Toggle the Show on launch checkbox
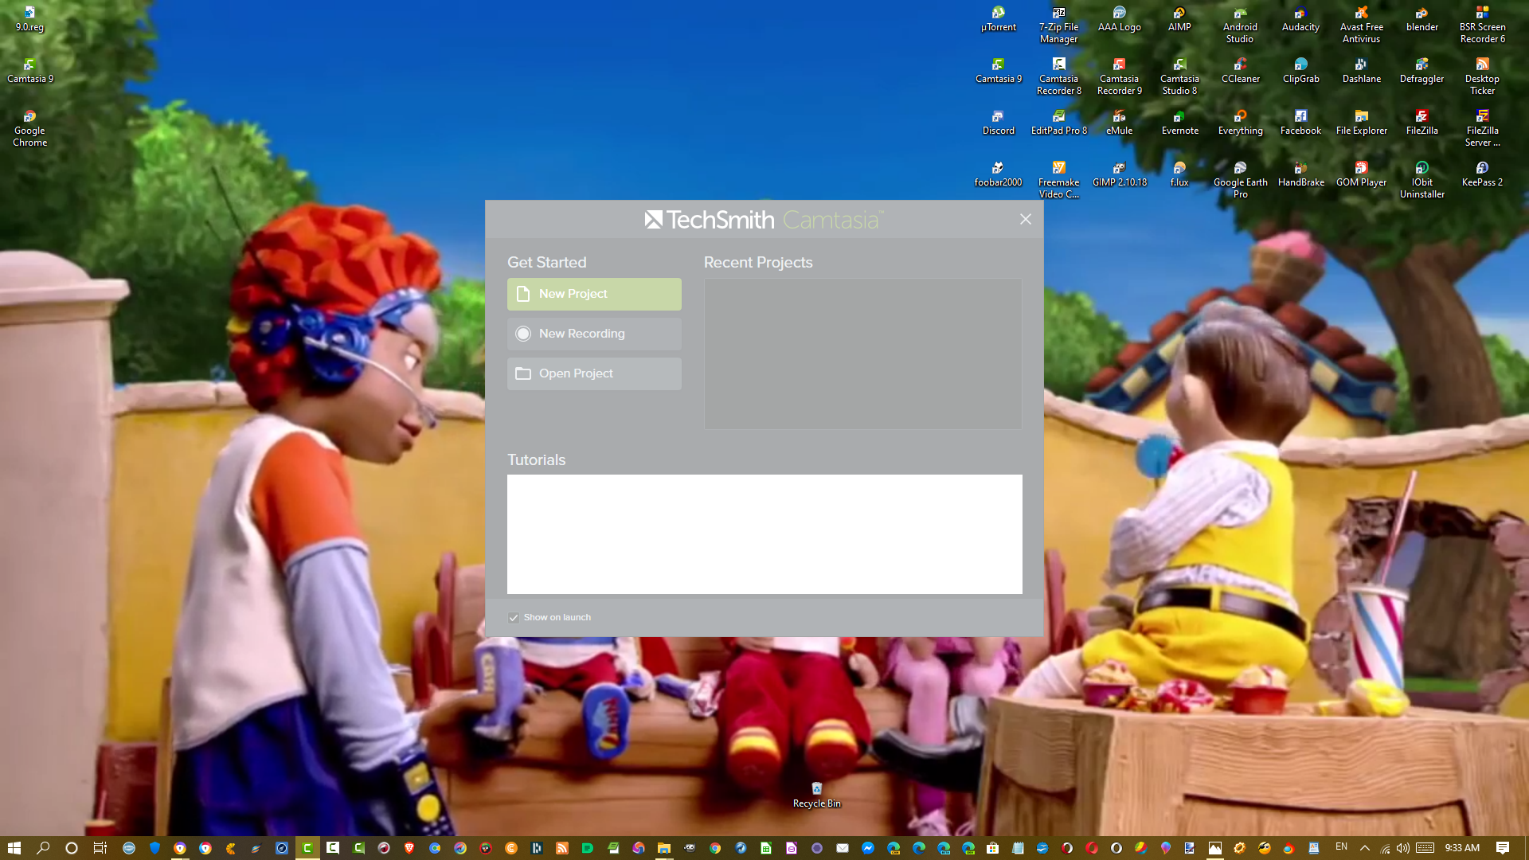This screenshot has height=860, width=1529. (514, 617)
